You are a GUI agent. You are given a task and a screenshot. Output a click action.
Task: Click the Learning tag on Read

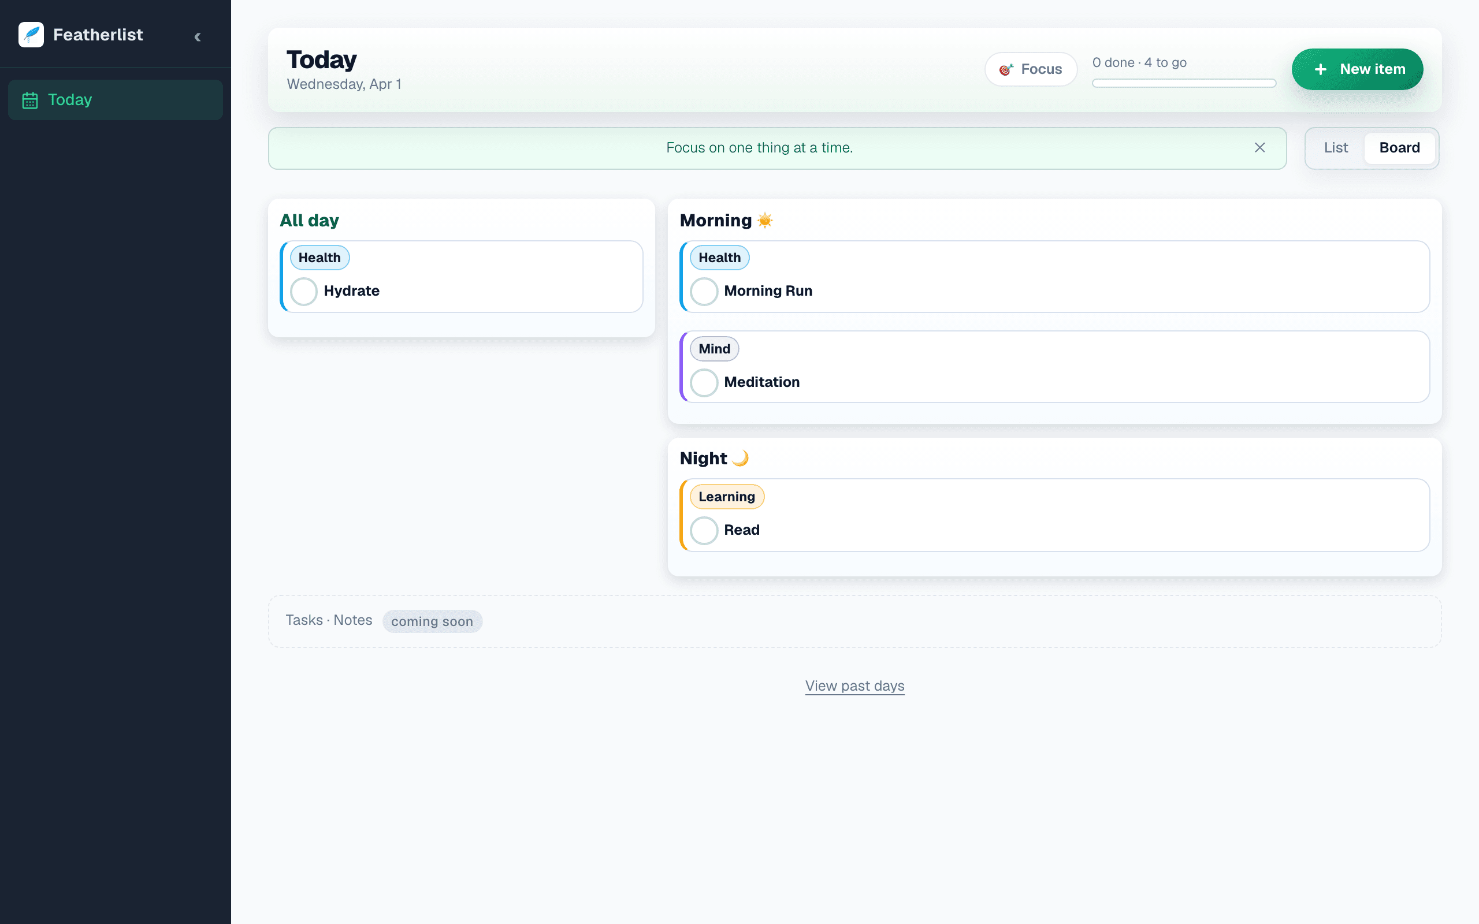727,496
